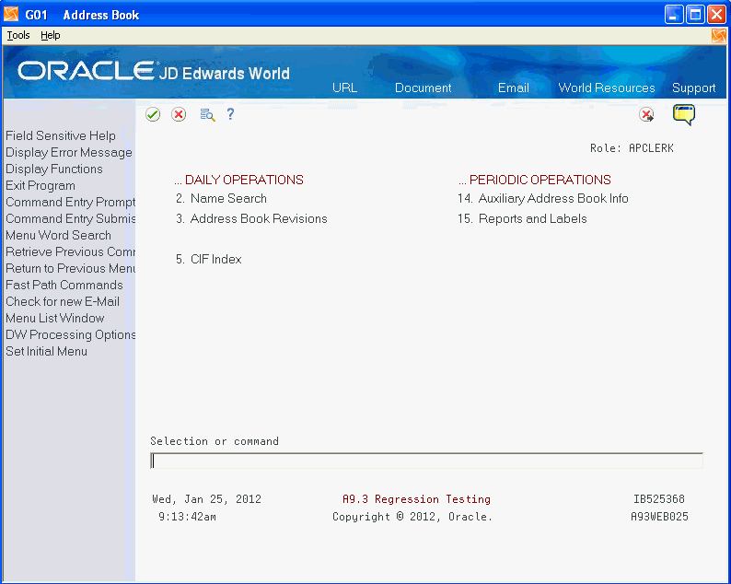The width and height of the screenshot is (731, 584).
Task: Choose Exit Program in sidebar
Action: click(x=41, y=186)
